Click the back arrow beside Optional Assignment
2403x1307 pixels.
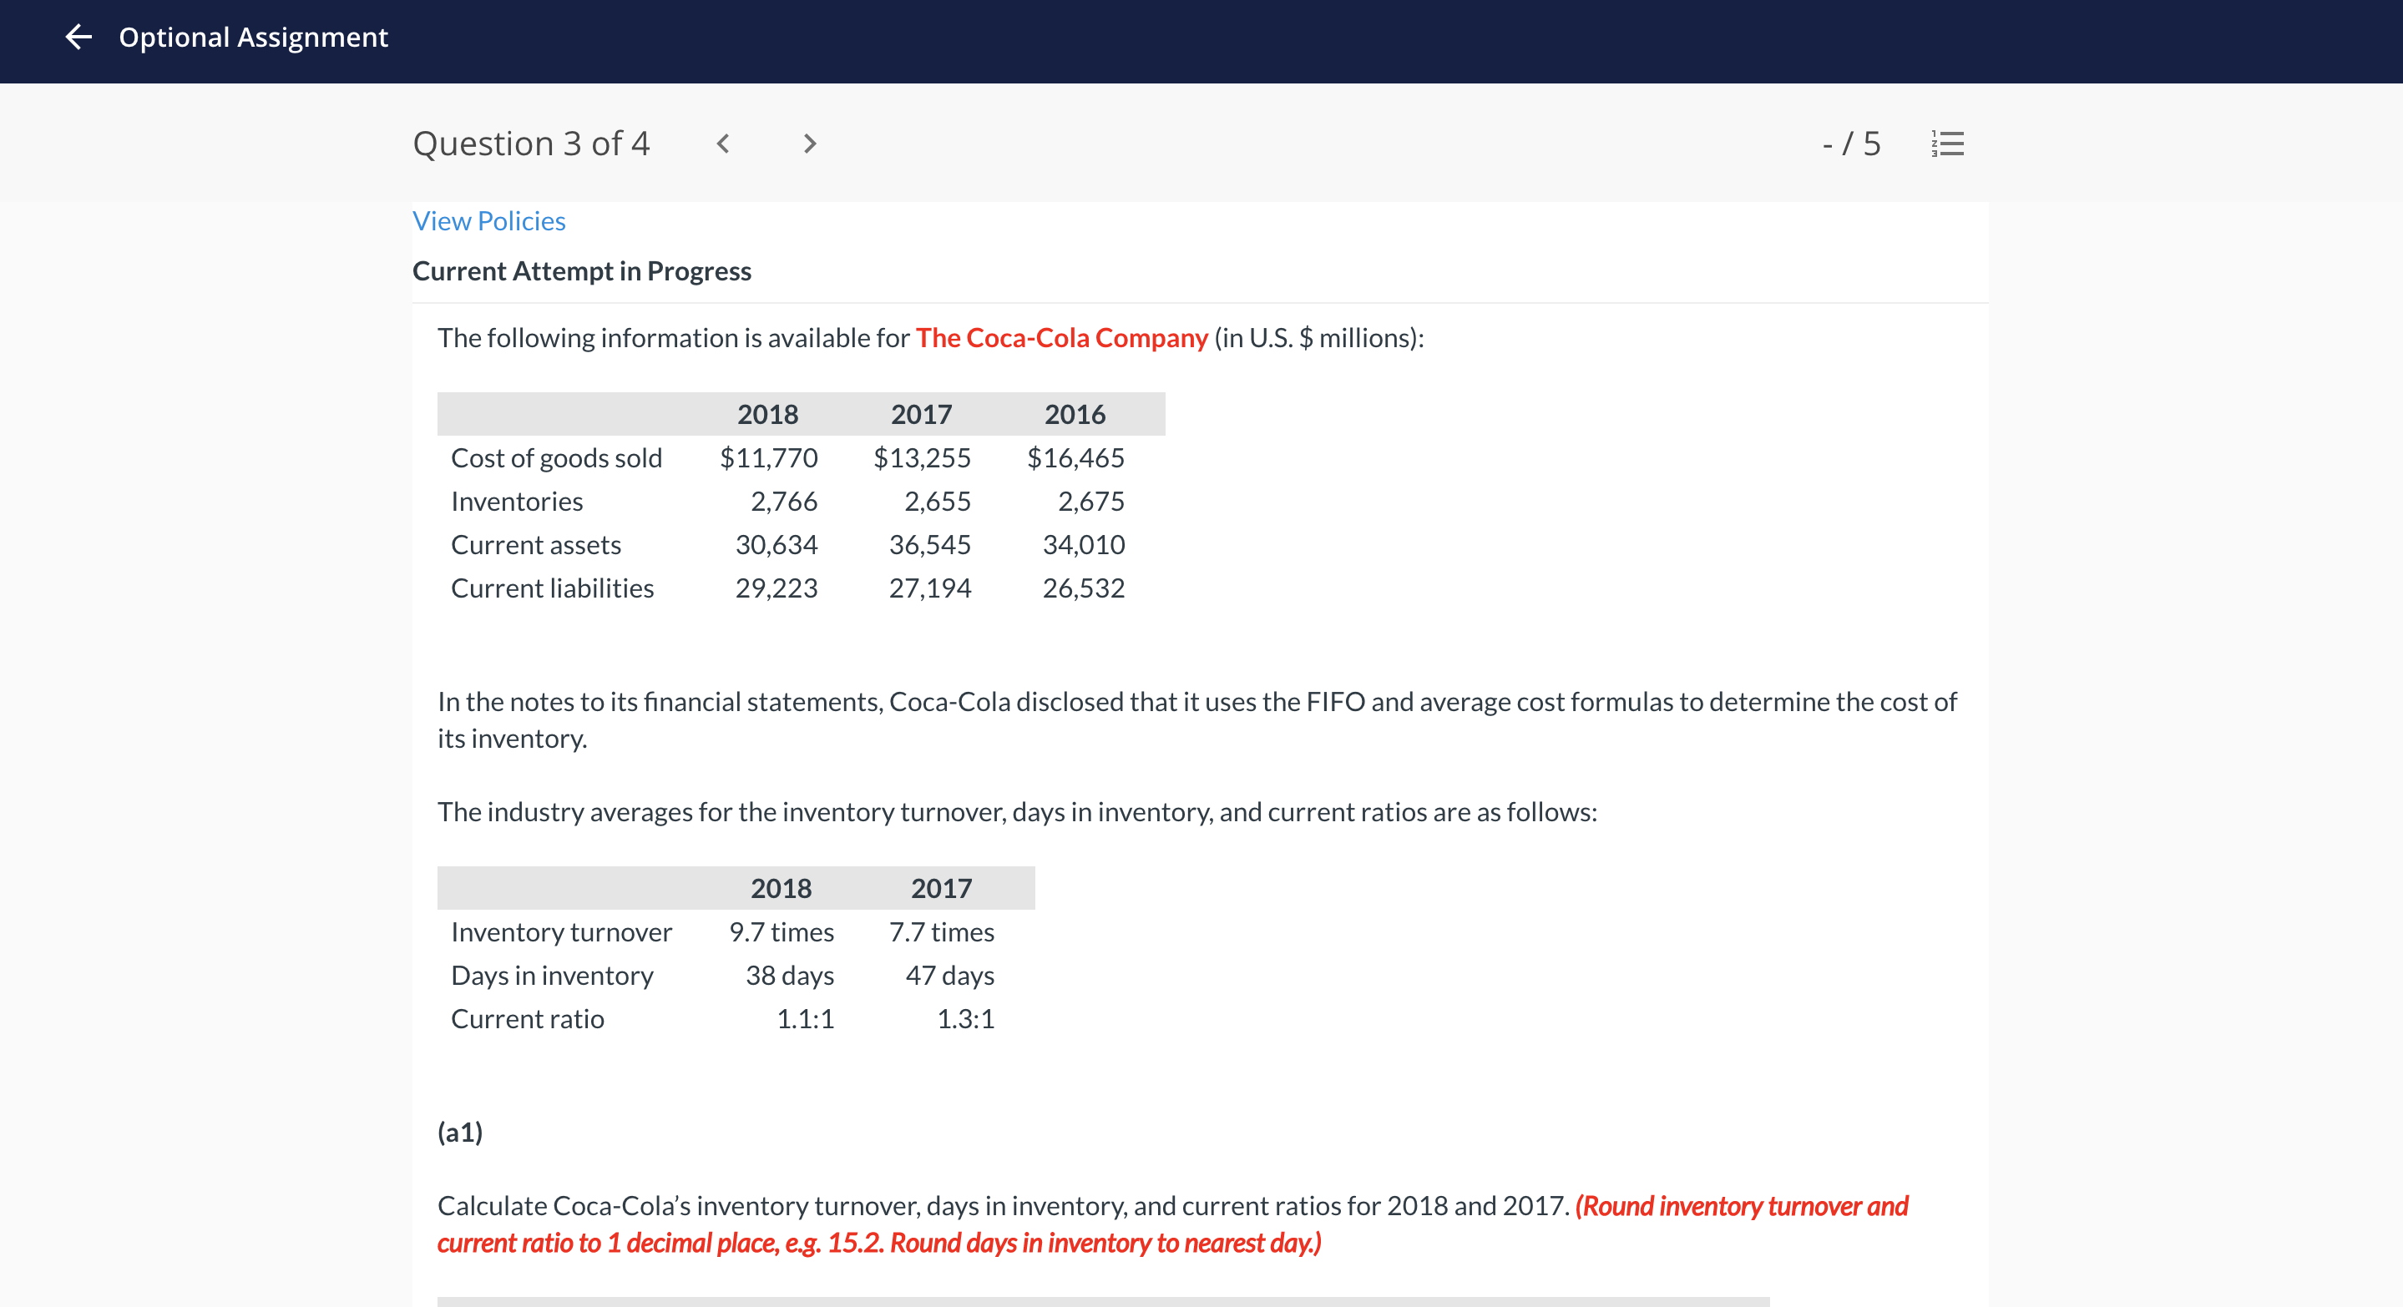tap(78, 38)
